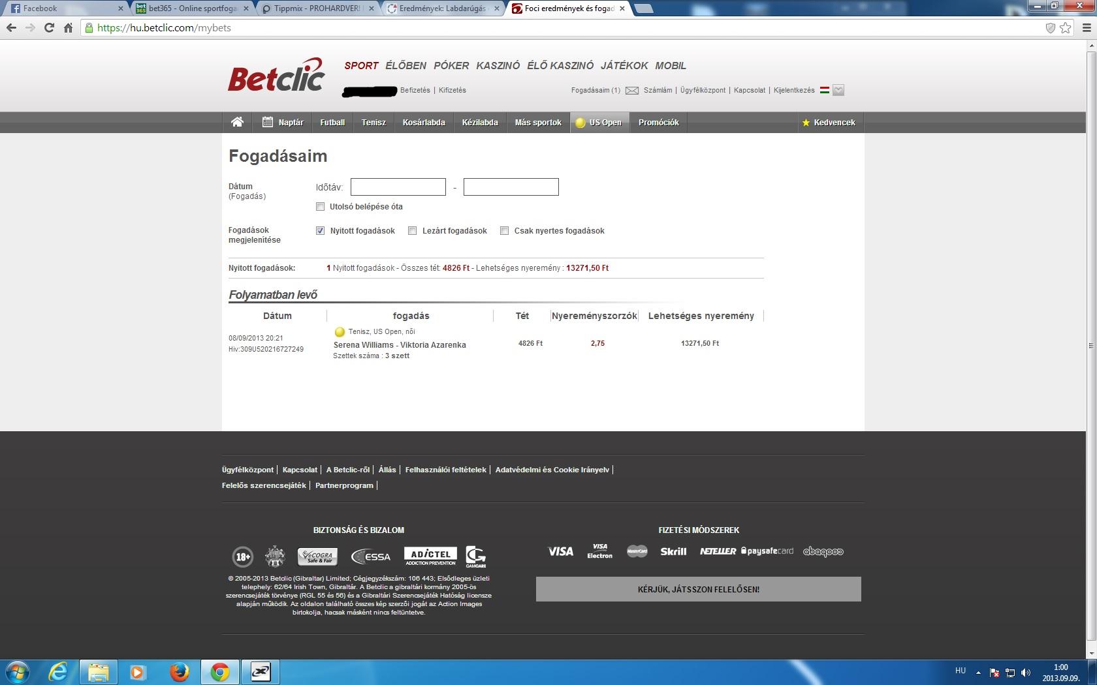Click the volume icon in system tray

[x=1026, y=673]
